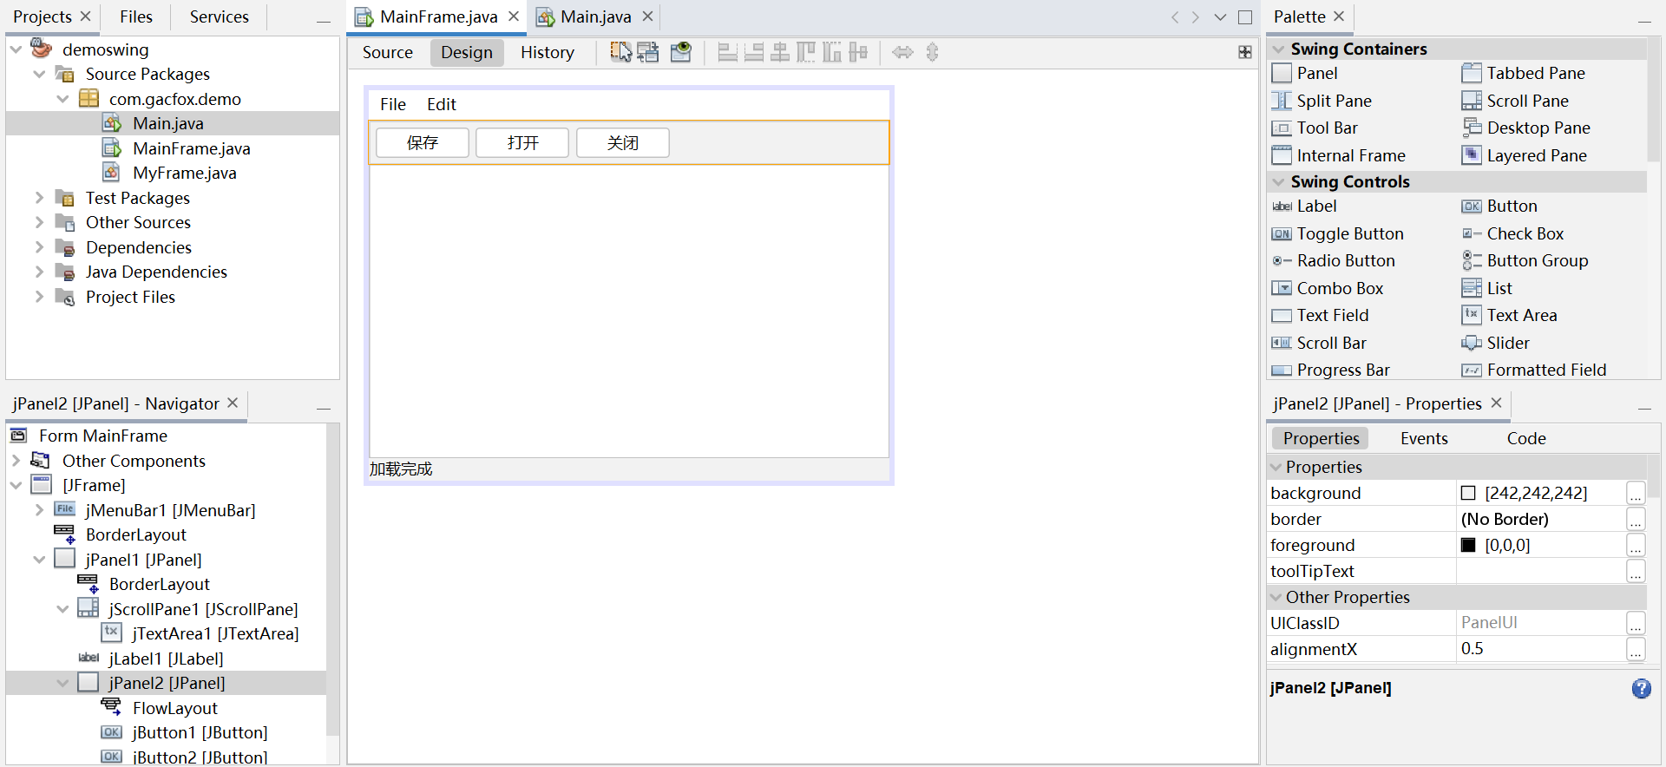The height and width of the screenshot is (767, 1666).
Task: Collapse Swing Containers palette section
Action: (1278, 49)
